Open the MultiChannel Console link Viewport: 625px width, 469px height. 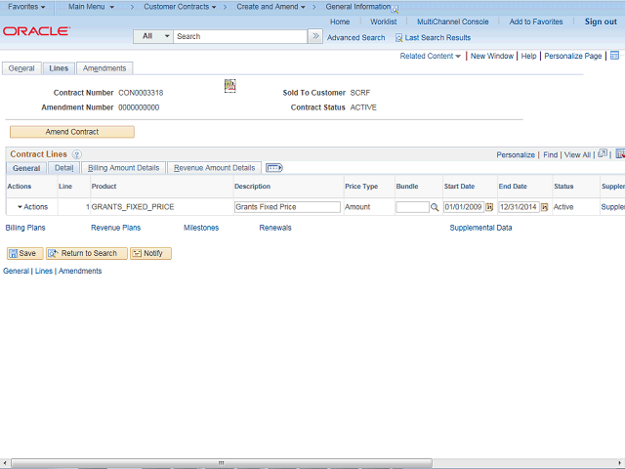click(453, 21)
